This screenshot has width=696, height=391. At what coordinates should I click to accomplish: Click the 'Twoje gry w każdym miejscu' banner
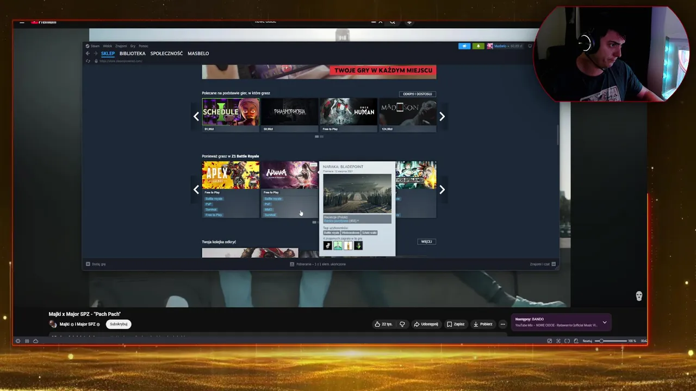(319, 72)
